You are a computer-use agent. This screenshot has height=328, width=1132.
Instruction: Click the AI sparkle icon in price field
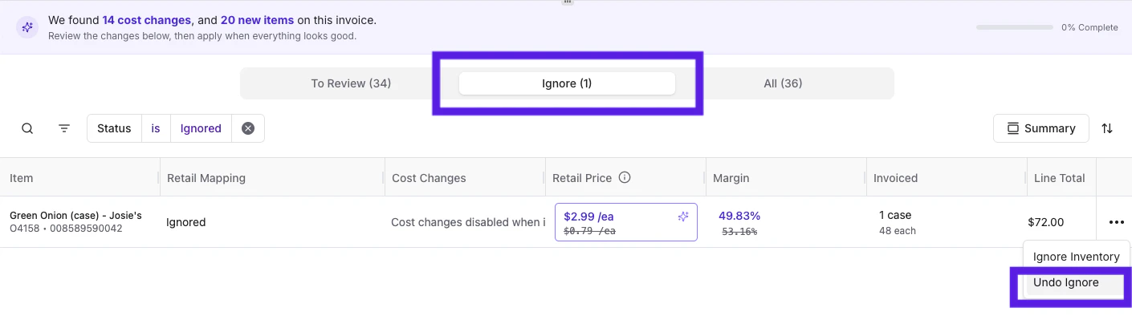pos(683,217)
